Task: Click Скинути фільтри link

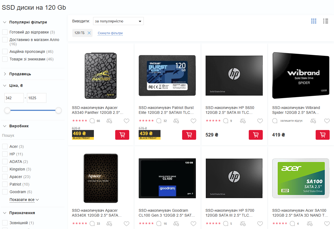Action: pyautogui.click(x=110, y=33)
